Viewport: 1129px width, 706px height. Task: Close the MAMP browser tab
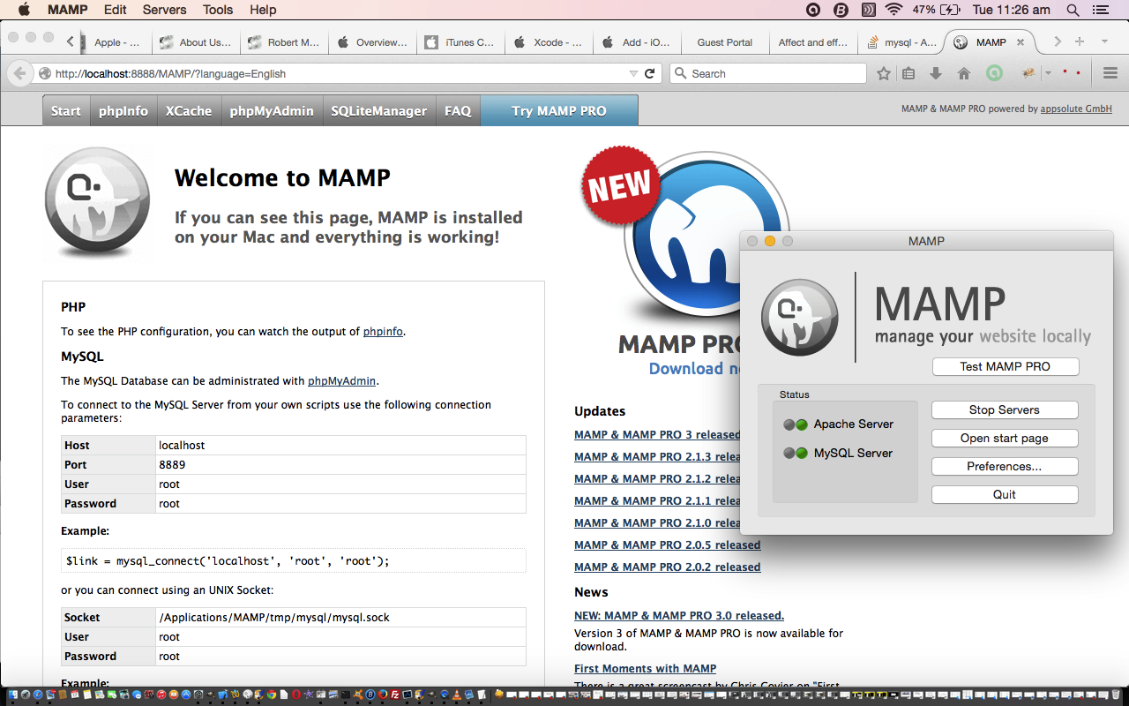tap(1021, 42)
